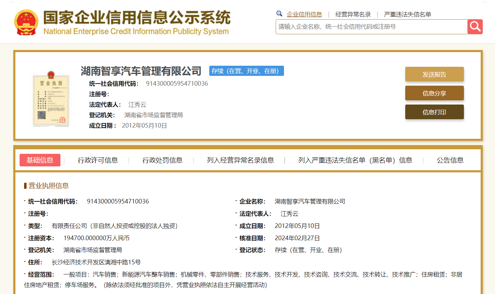Click the red search magnifier button
Screen dimensions: 495x294
point(475,27)
